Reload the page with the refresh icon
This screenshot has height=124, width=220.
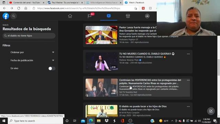tap(19, 8)
